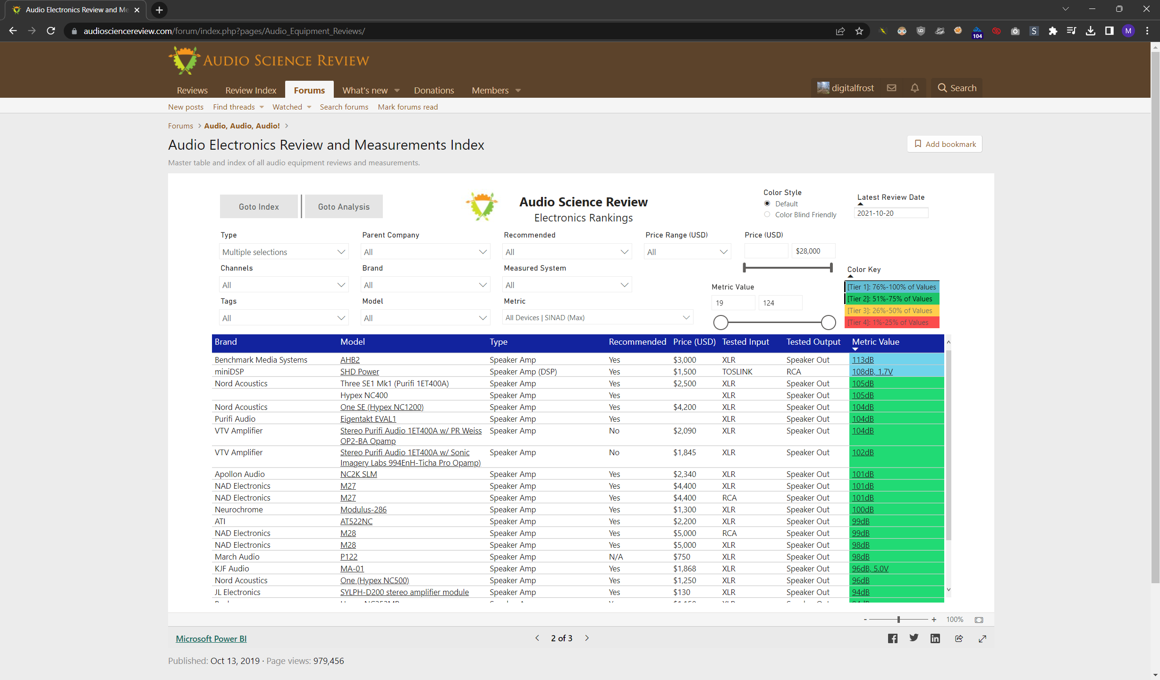The width and height of the screenshot is (1160, 680).
Task: Reload the current page
Action: pos(51,31)
